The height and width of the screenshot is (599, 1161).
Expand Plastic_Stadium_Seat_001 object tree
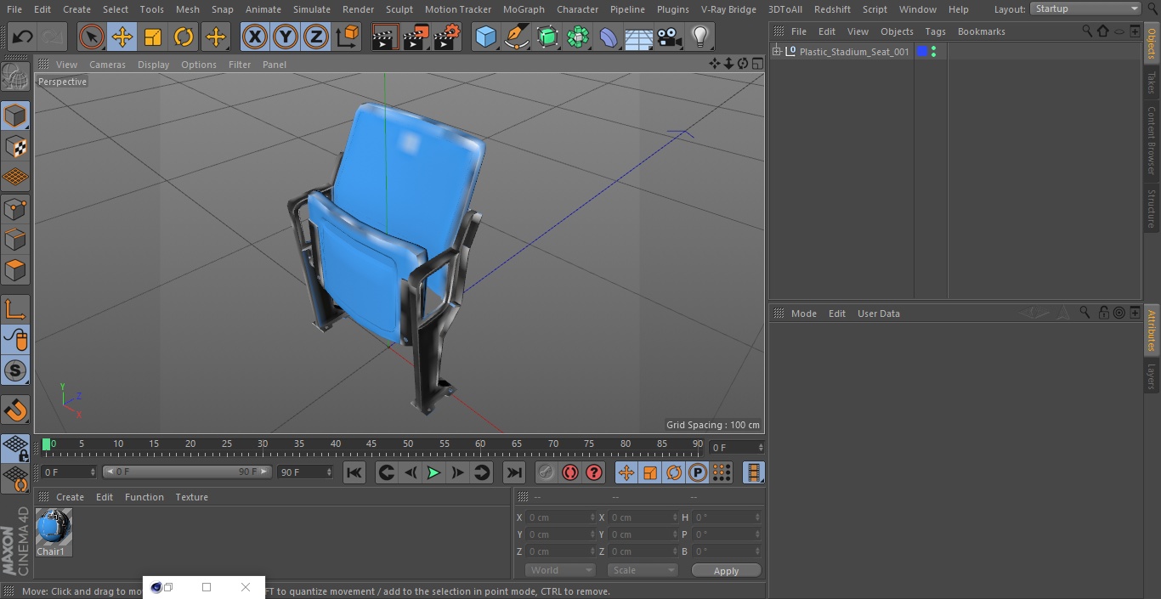(x=776, y=52)
